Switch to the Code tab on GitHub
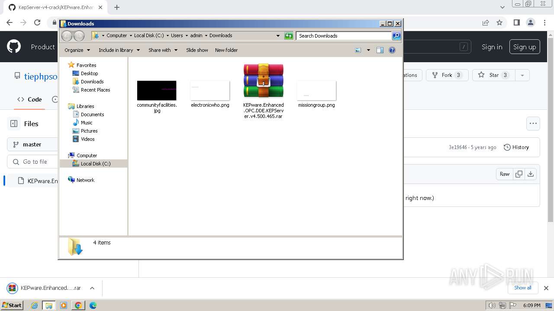Viewport: 554px width, 311px height. [x=29, y=99]
